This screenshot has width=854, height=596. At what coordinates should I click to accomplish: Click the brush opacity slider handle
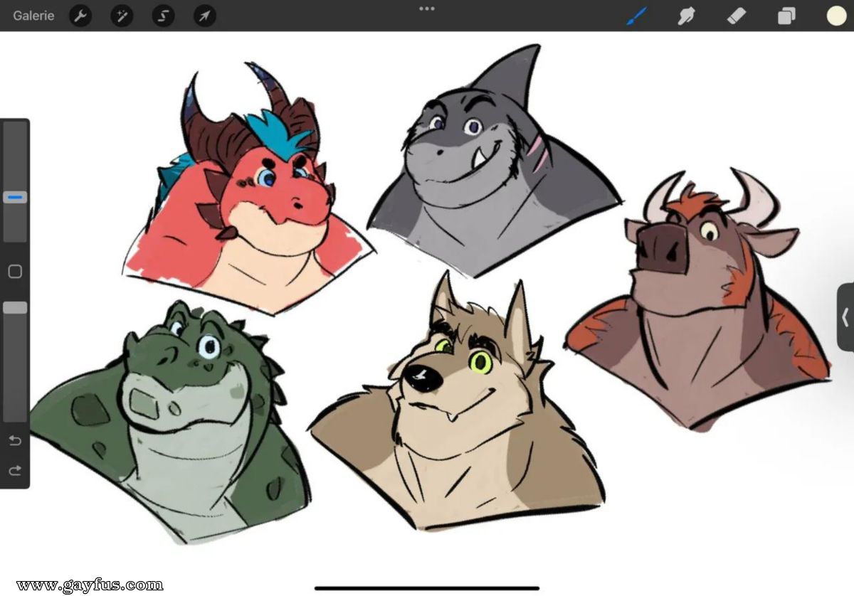click(x=15, y=308)
